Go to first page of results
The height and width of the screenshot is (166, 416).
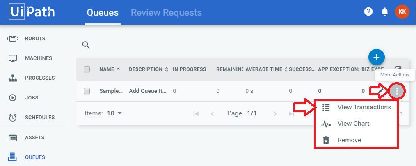click(196, 114)
